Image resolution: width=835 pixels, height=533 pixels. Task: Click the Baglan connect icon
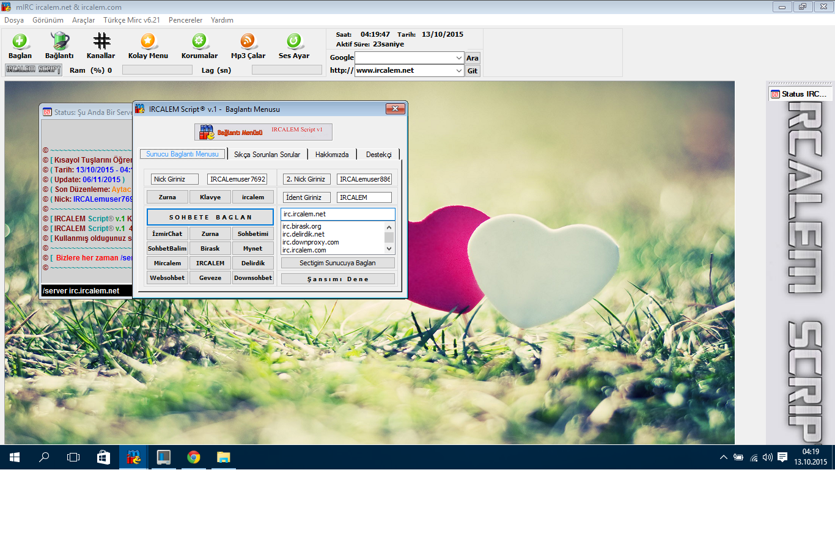[20, 42]
